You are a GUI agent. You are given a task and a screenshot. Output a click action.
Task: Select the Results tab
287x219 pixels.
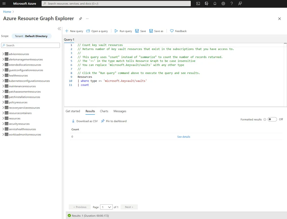[x=90, y=111]
